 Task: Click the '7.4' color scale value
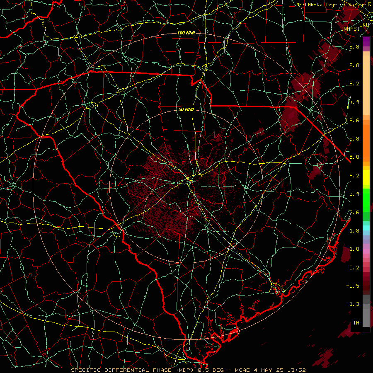click(x=354, y=102)
